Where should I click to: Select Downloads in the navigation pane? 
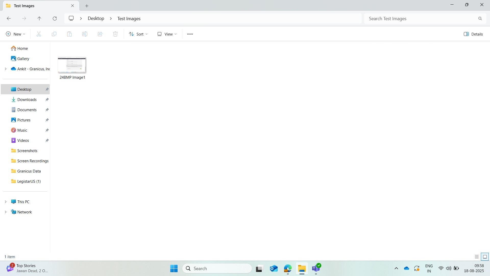coord(27,99)
